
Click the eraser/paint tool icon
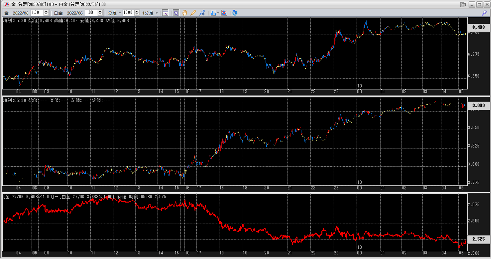pyautogui.click(x=202, y=13)
